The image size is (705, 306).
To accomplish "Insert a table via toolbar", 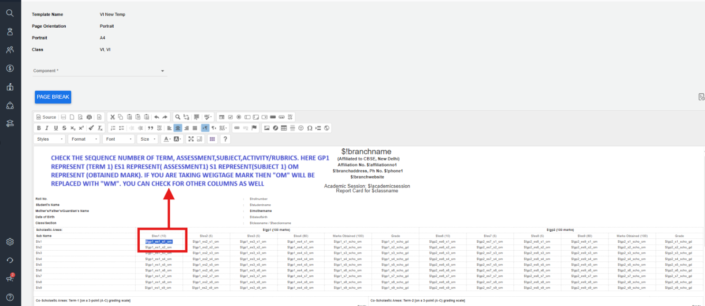I will coord(284,128).
